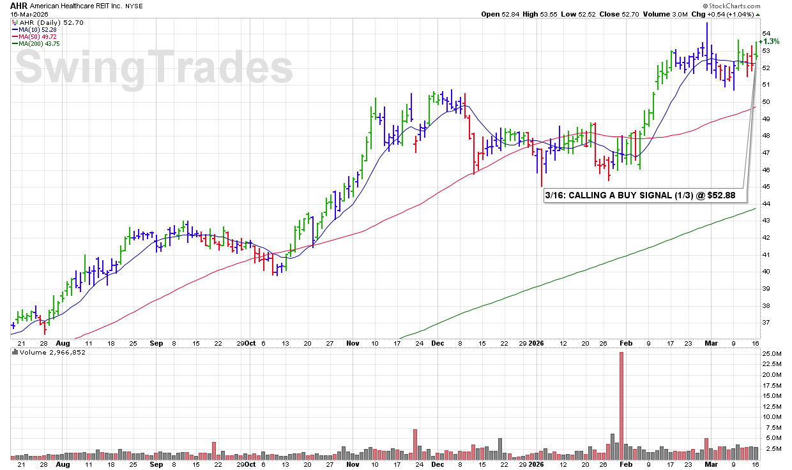Click the SwingTrades watermark text
Image resolution: width=792 pixels, height=470 pixels.
[x=153, y=68]
